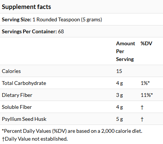Select the Soluble Fiber row label
Image resolution: width=163 pixels, height=144 pixels.
tap(17, 107)
